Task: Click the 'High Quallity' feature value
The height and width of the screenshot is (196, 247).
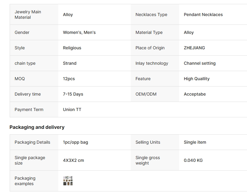Action: pyautogui.click(x=197, y=79)
